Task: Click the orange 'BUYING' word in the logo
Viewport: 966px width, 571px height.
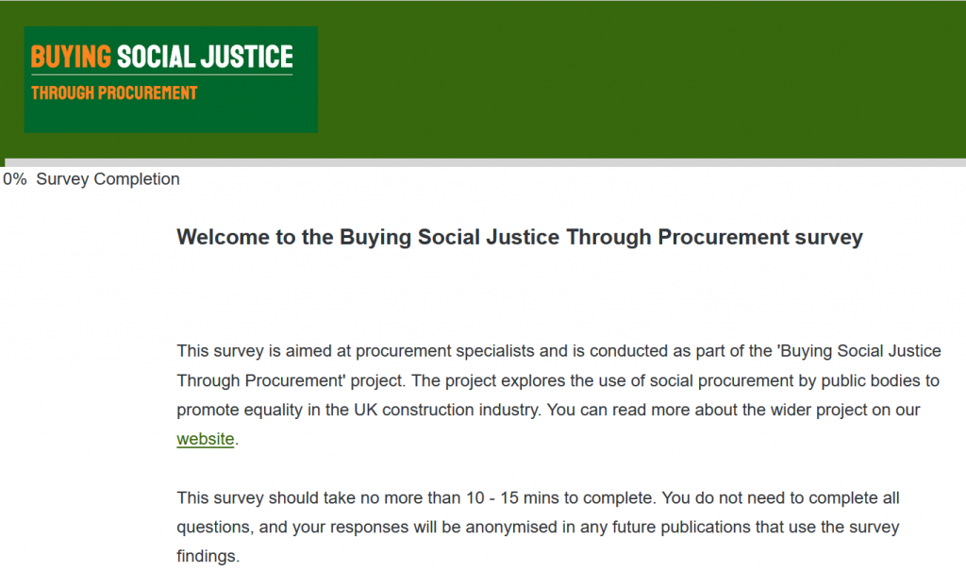Action: coord(71,57)
